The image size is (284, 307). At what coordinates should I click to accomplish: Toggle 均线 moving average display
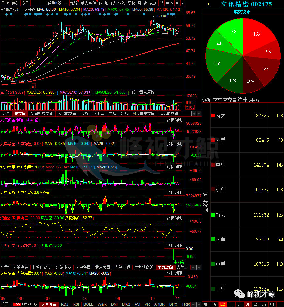(122, 3)
